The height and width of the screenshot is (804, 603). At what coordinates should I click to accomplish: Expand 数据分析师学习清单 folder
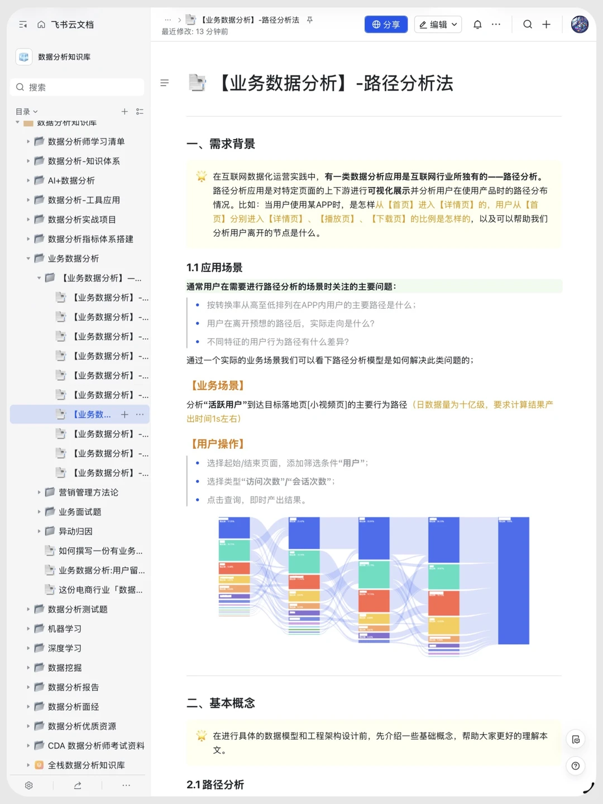coord(28,142)
